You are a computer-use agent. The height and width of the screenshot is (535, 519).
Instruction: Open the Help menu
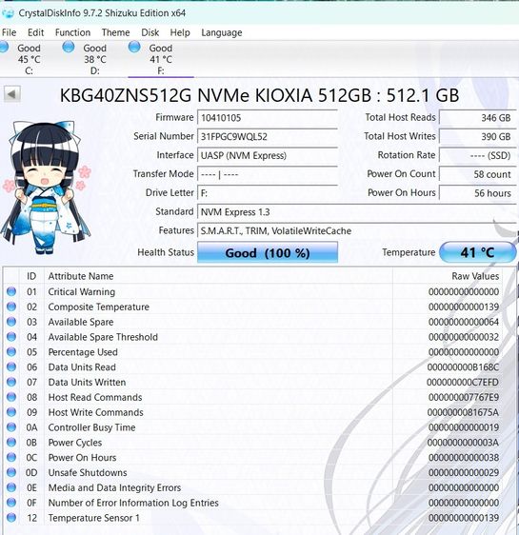coord(180,32)
